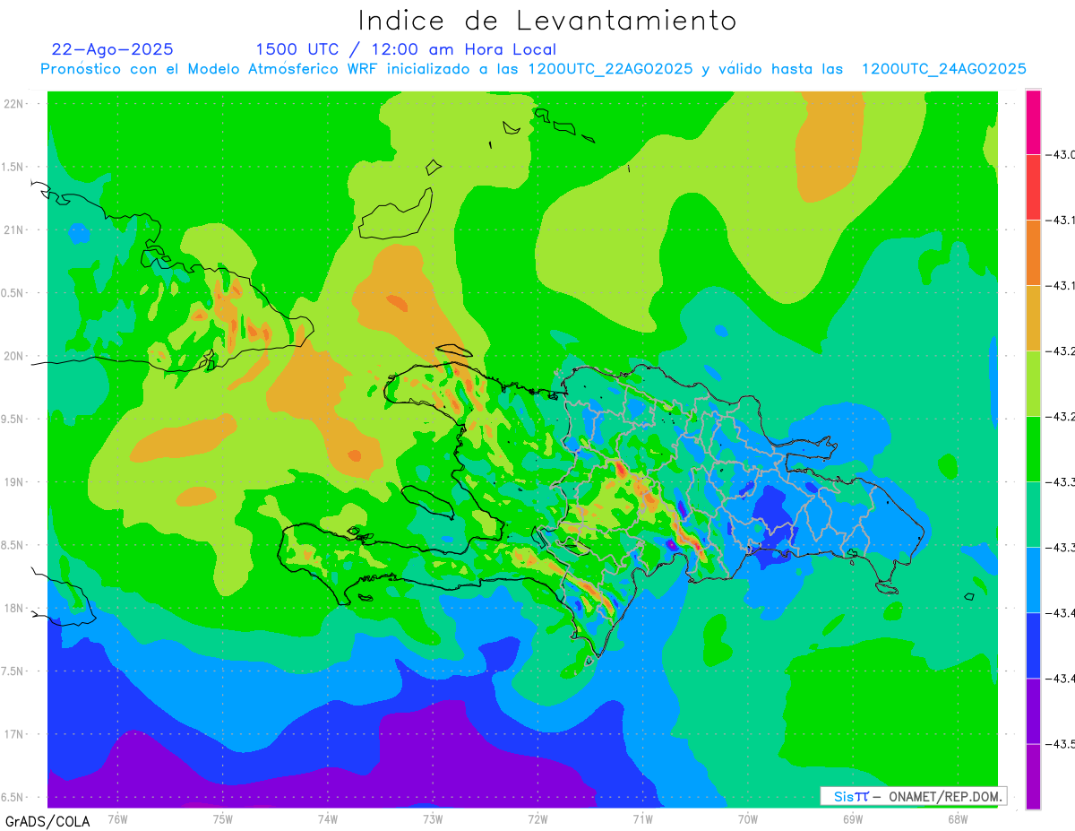Screen dimensions: 1075x831
Task: Click the "73W" longitude label
Action: tap(433, 818)
